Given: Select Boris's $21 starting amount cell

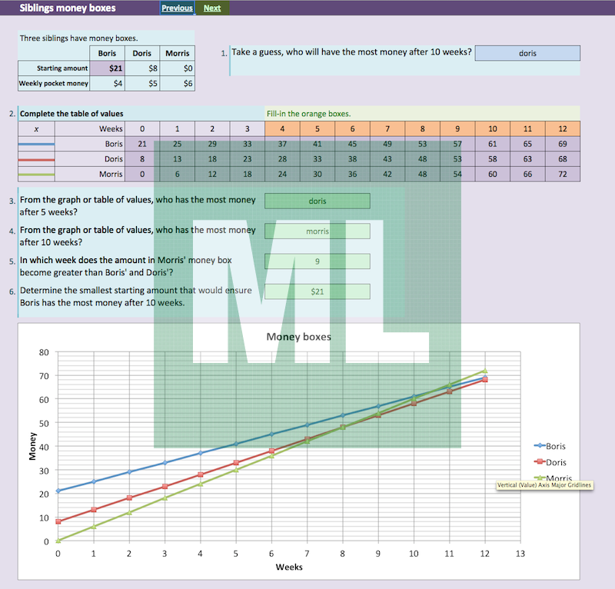Looking at the screenshot, I should click(108, 68).
